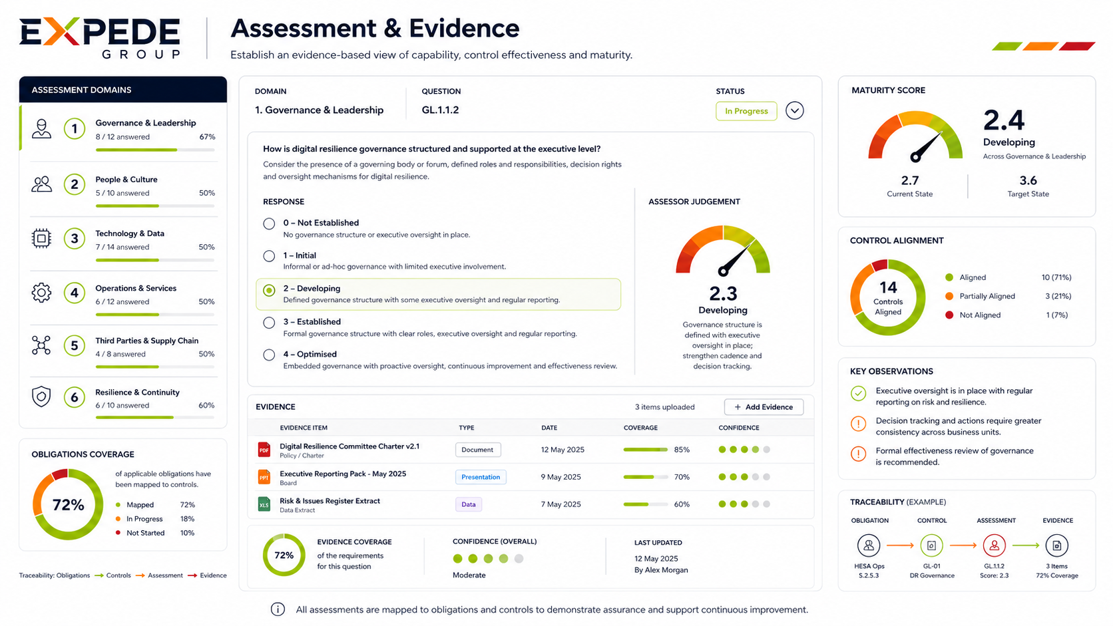Click the numbered circle 2 badge
The width and height of the screenshot is (1113, 626).
[x=75, y=184]
